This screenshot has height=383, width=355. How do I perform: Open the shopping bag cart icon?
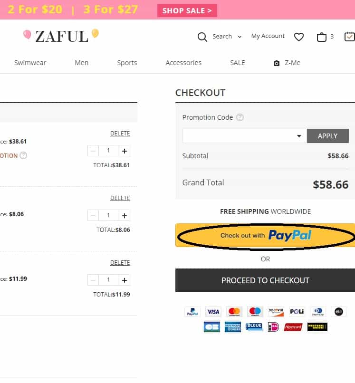322,37
